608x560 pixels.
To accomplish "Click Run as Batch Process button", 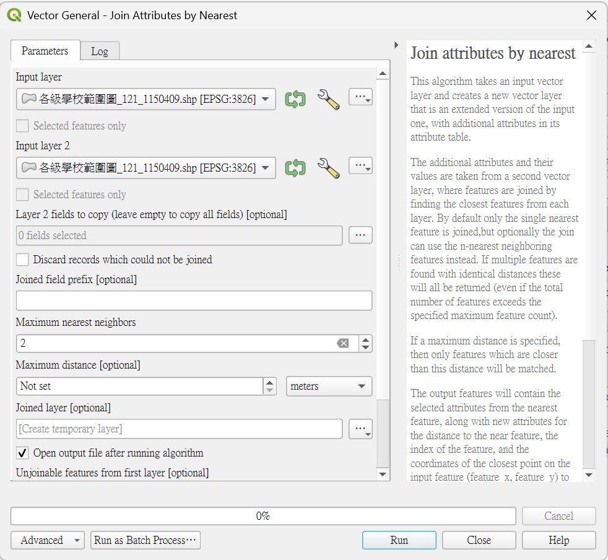I will tap(145, 540).
